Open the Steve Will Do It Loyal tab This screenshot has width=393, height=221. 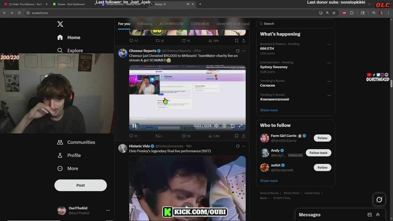pos(233,24)
